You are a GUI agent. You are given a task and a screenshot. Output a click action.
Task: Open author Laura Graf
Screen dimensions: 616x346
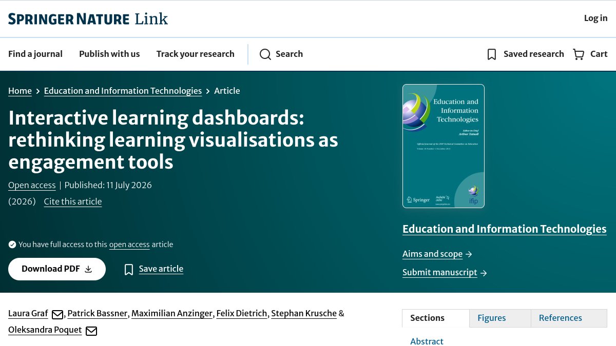28,313
